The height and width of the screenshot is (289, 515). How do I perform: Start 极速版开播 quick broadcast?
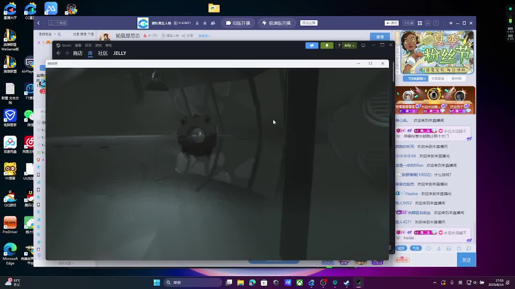[276, 23]
